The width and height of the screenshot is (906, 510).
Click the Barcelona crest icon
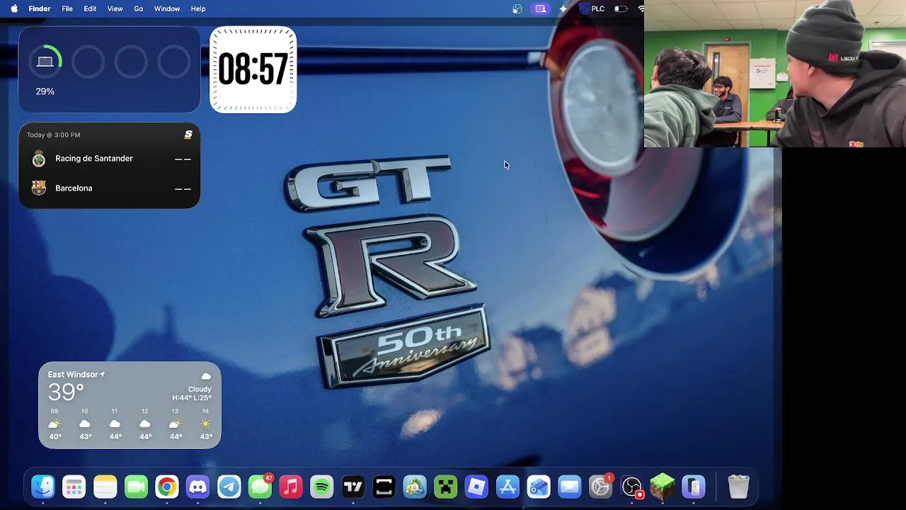[x=39, y=188]
